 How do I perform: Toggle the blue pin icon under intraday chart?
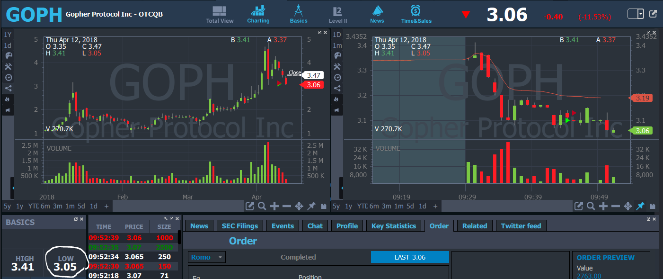[x=640, y=206]
